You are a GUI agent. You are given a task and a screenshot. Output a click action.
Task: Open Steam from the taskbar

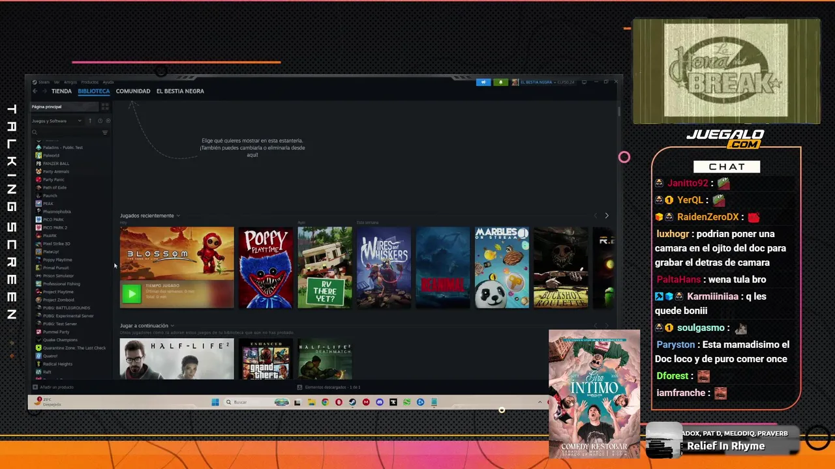click(352, 402)
